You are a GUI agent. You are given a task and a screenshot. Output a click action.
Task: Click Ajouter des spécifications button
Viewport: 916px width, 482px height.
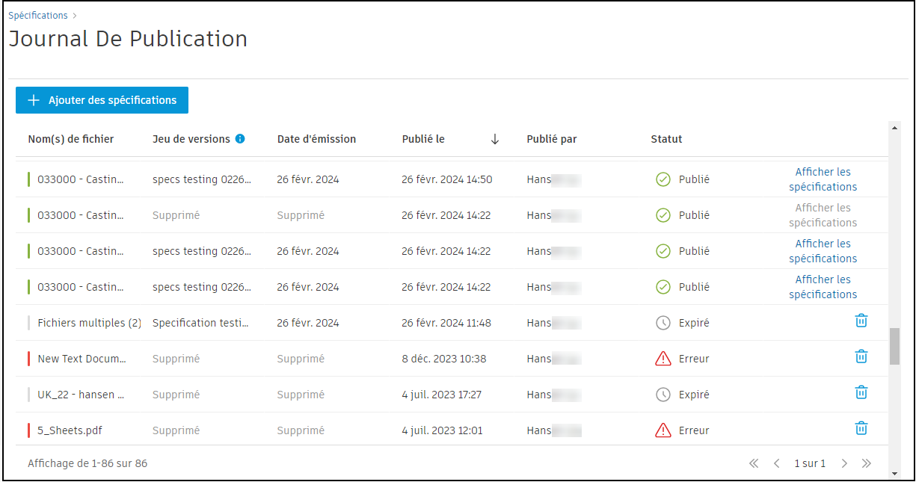tap(102, 100)
